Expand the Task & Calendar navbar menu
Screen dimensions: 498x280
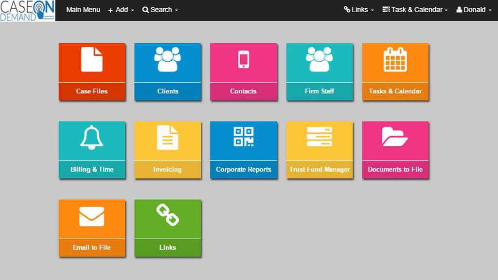click(414, 9)
